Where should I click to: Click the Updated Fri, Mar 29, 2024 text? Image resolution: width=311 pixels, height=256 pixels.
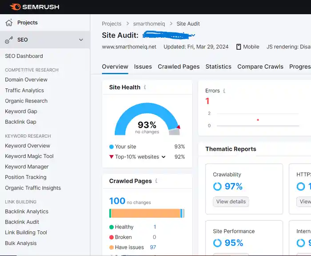click(x=196, y=47)
